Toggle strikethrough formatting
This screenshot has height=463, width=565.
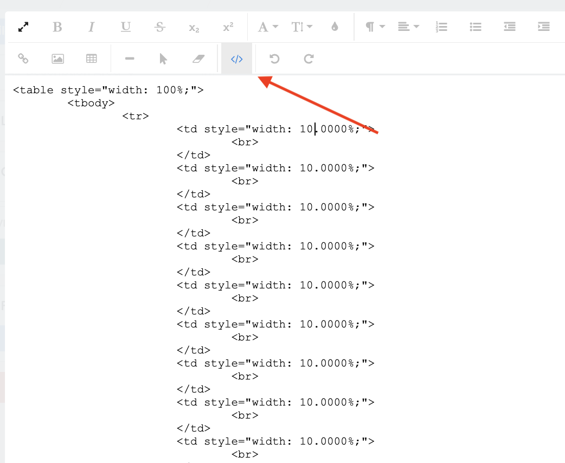click(159, 27)
